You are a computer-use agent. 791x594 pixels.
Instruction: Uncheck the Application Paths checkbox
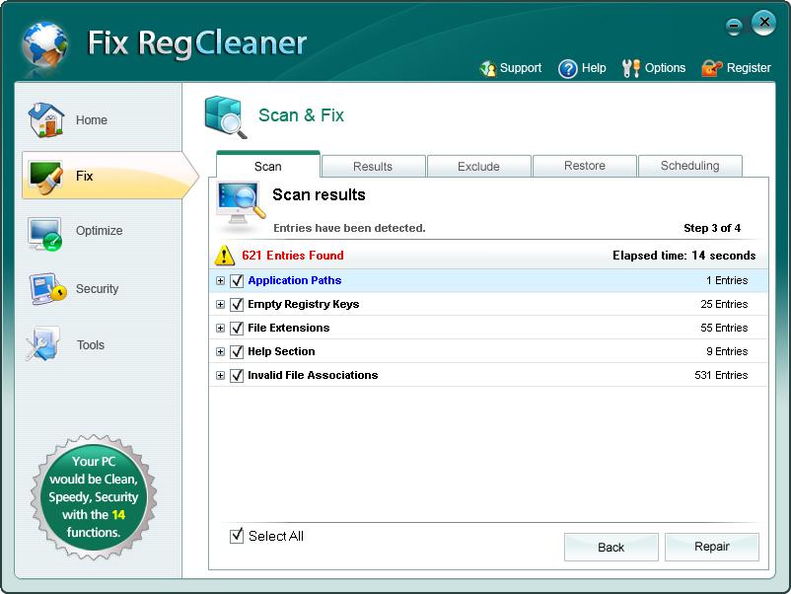click(237, 281)
